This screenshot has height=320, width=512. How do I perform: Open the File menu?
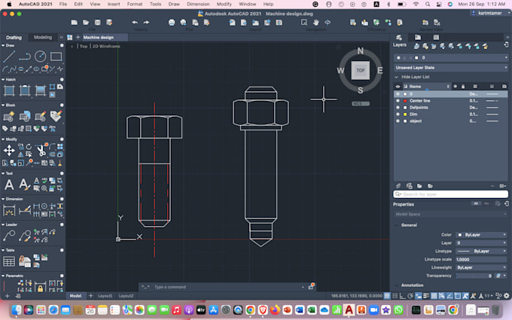63,4
